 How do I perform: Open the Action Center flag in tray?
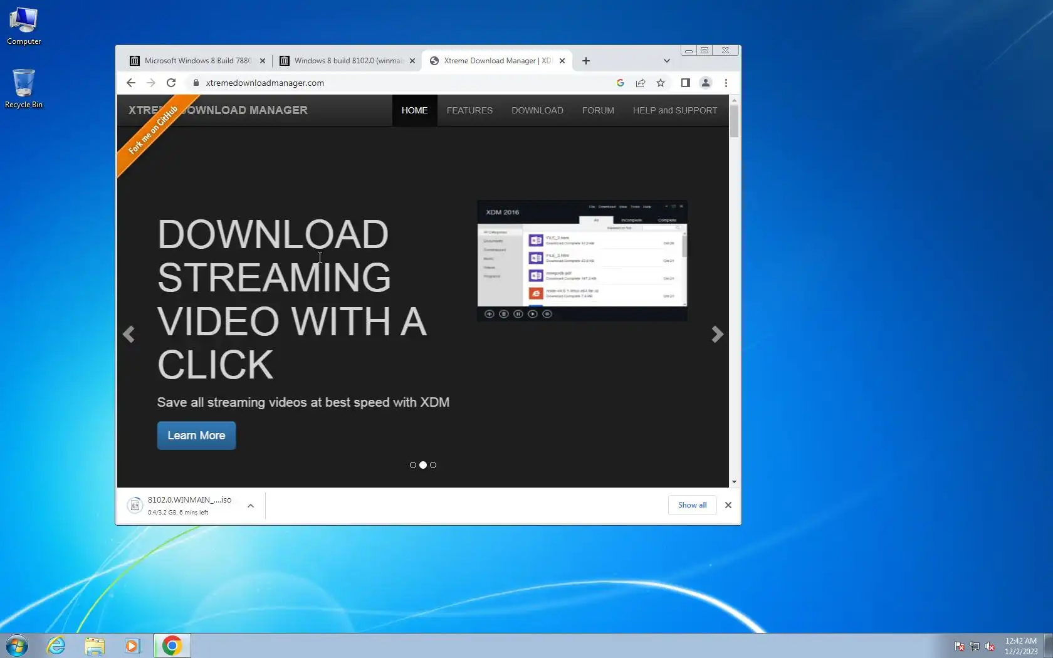(960, 646)
